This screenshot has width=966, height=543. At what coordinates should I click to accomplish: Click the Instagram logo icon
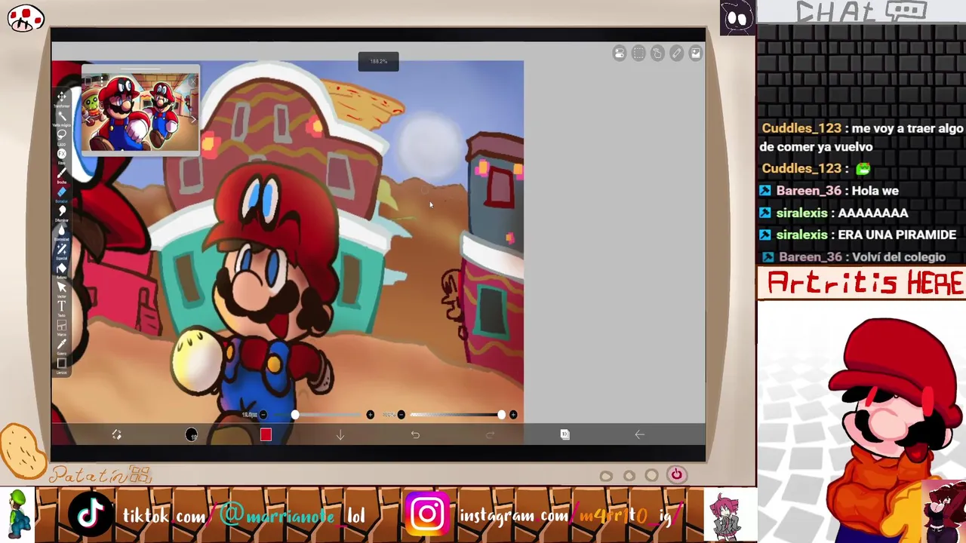point(427,514)
